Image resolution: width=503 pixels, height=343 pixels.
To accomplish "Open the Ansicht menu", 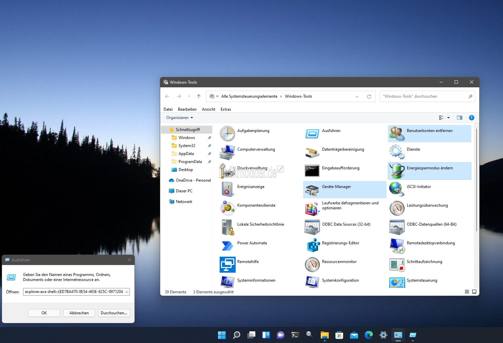I will coord(209,109).
